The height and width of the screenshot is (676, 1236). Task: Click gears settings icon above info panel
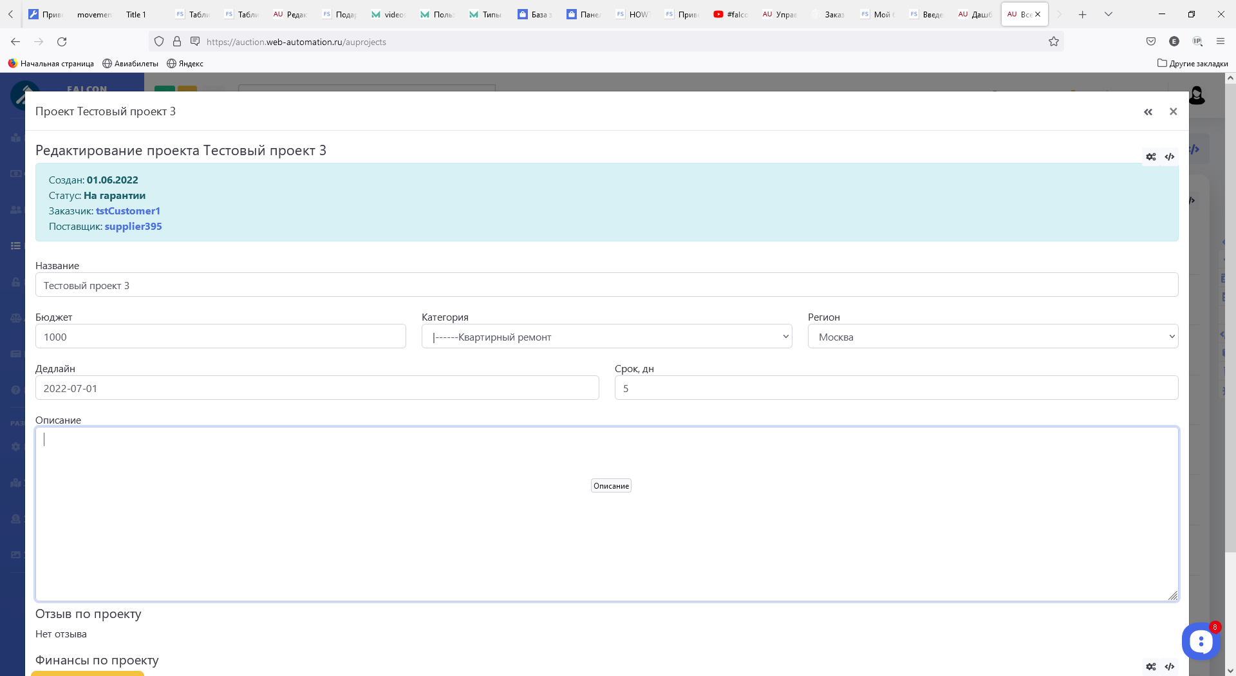(x=1151, y=157)
